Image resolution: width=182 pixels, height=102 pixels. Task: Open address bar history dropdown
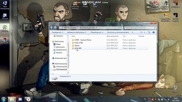pyautogui.click(x=119, y=28)
